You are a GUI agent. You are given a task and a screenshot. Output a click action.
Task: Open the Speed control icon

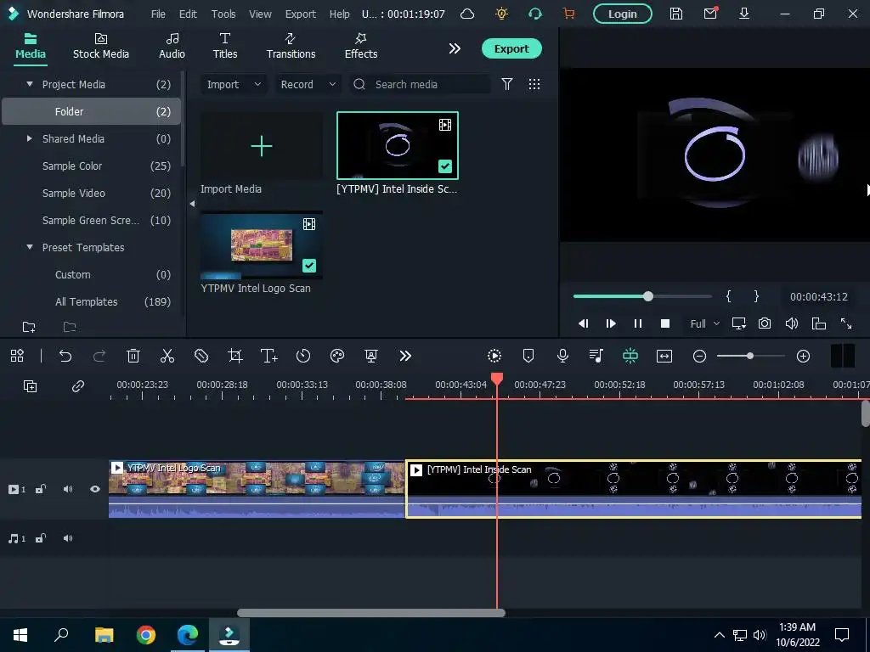pyautogui.click(x=303, y=356)
